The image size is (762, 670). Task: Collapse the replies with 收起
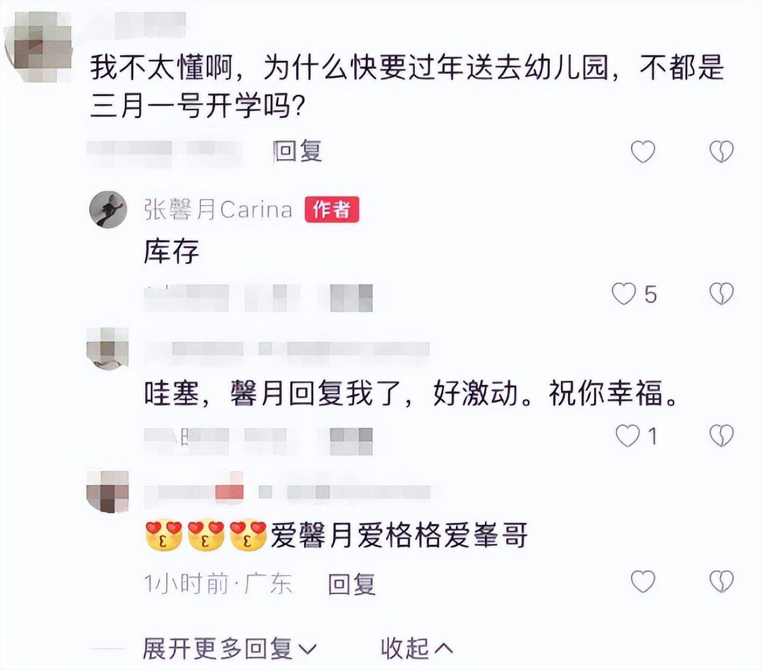click(x=417, y=649)
